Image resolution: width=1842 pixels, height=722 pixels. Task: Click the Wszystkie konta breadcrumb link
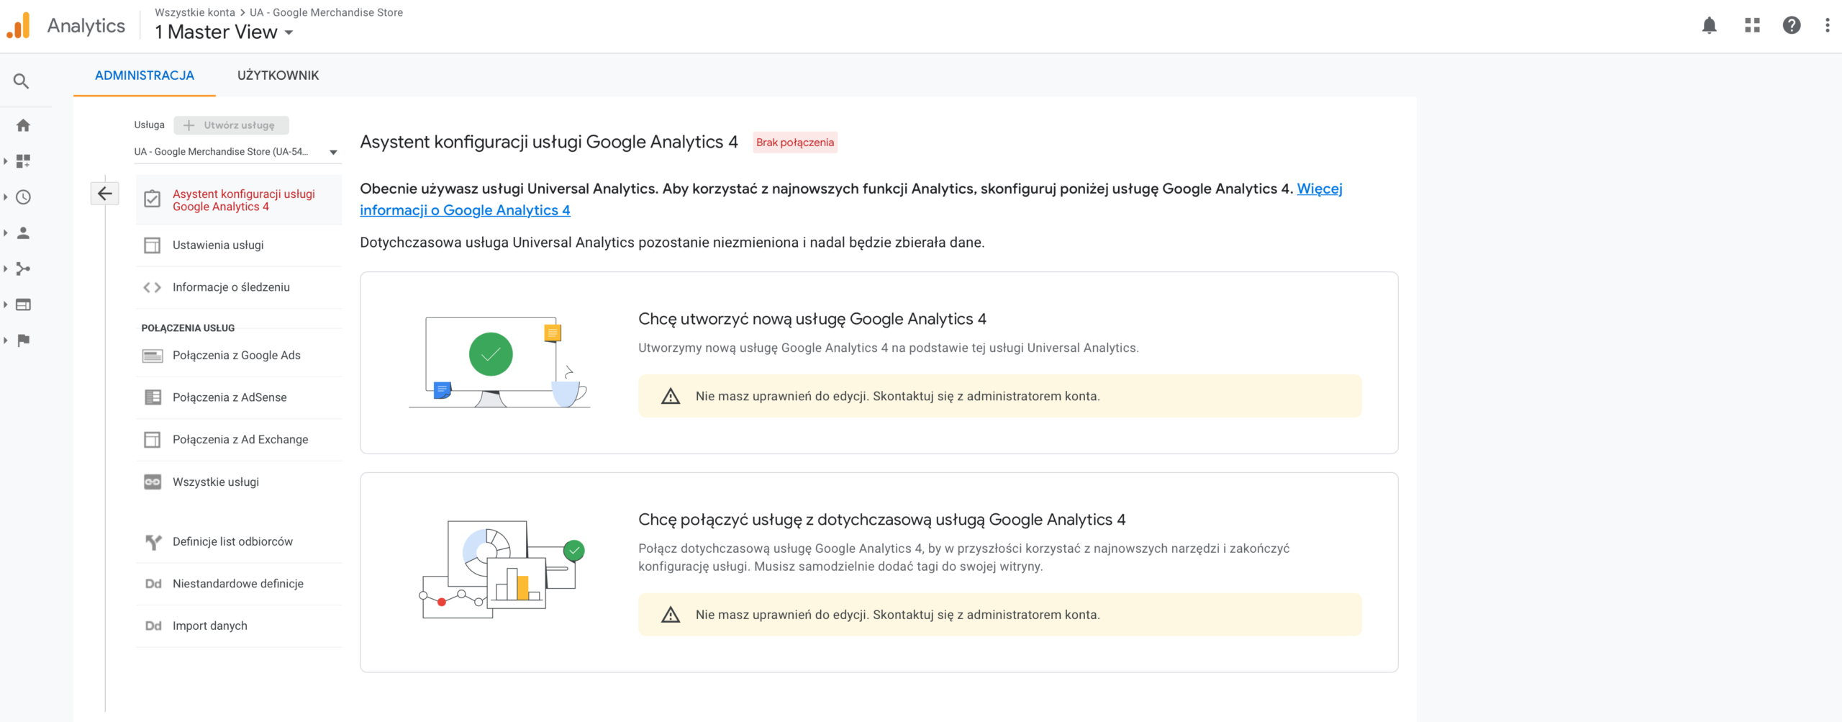[195, 12]
